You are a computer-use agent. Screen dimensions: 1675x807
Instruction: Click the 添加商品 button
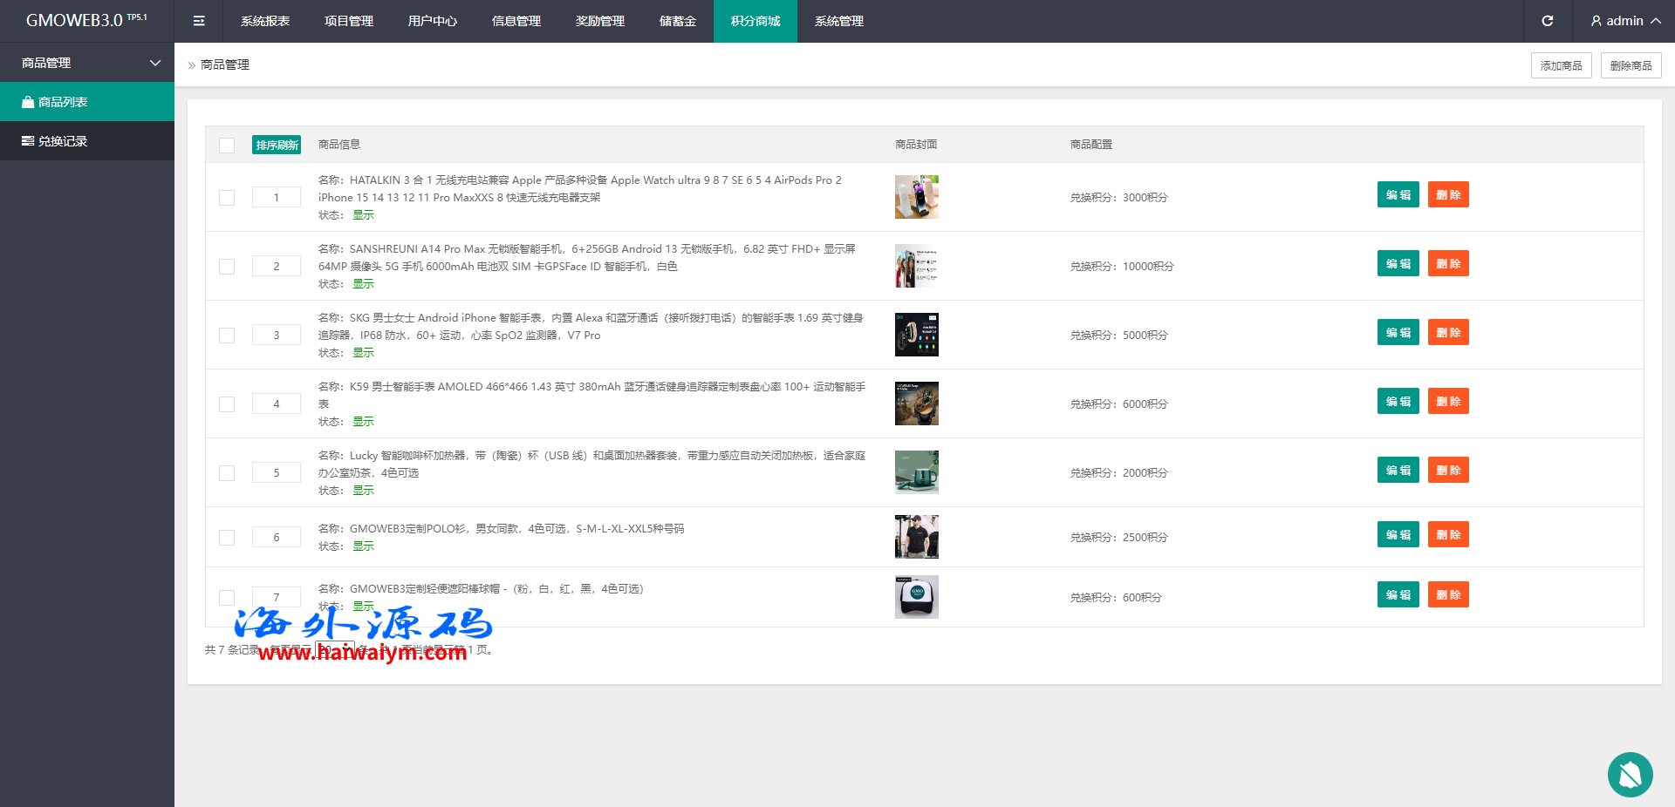click(x=1561, y=65)
